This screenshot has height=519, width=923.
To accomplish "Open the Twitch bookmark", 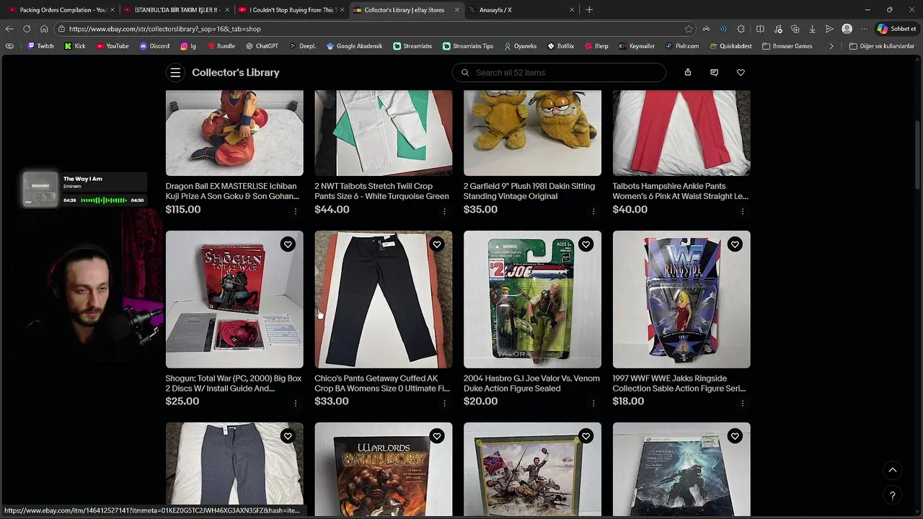I will coord(40,46).
